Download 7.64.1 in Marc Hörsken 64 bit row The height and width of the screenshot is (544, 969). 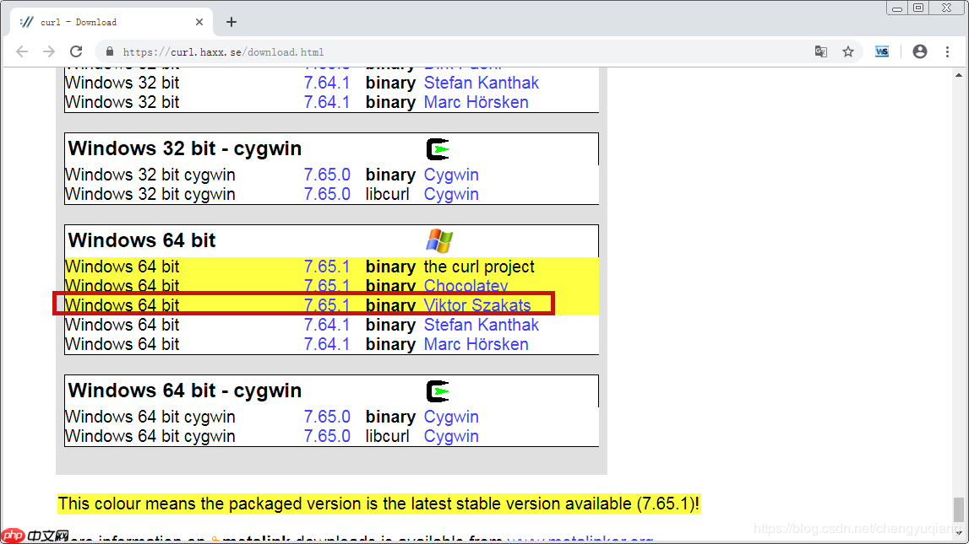[327, 344]
